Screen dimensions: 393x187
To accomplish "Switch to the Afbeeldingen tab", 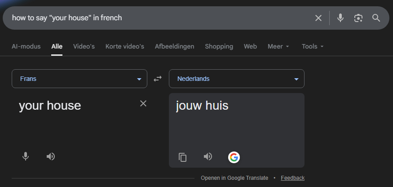I will coord(174,46).
